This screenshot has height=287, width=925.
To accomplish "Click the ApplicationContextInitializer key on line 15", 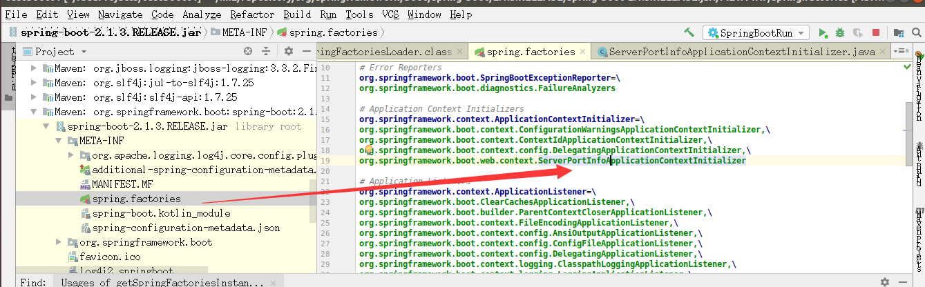I will point(502,119).
